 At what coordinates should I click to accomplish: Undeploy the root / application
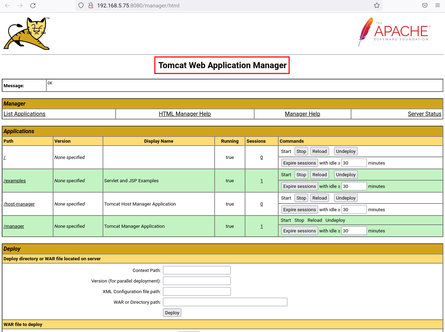(346, 151)
